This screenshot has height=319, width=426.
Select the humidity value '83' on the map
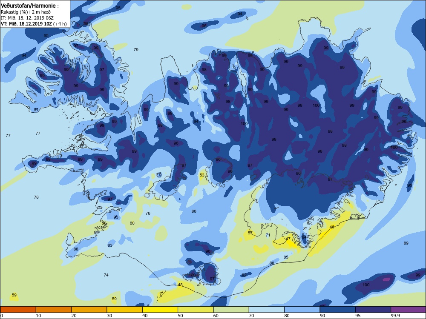(110, 245)
